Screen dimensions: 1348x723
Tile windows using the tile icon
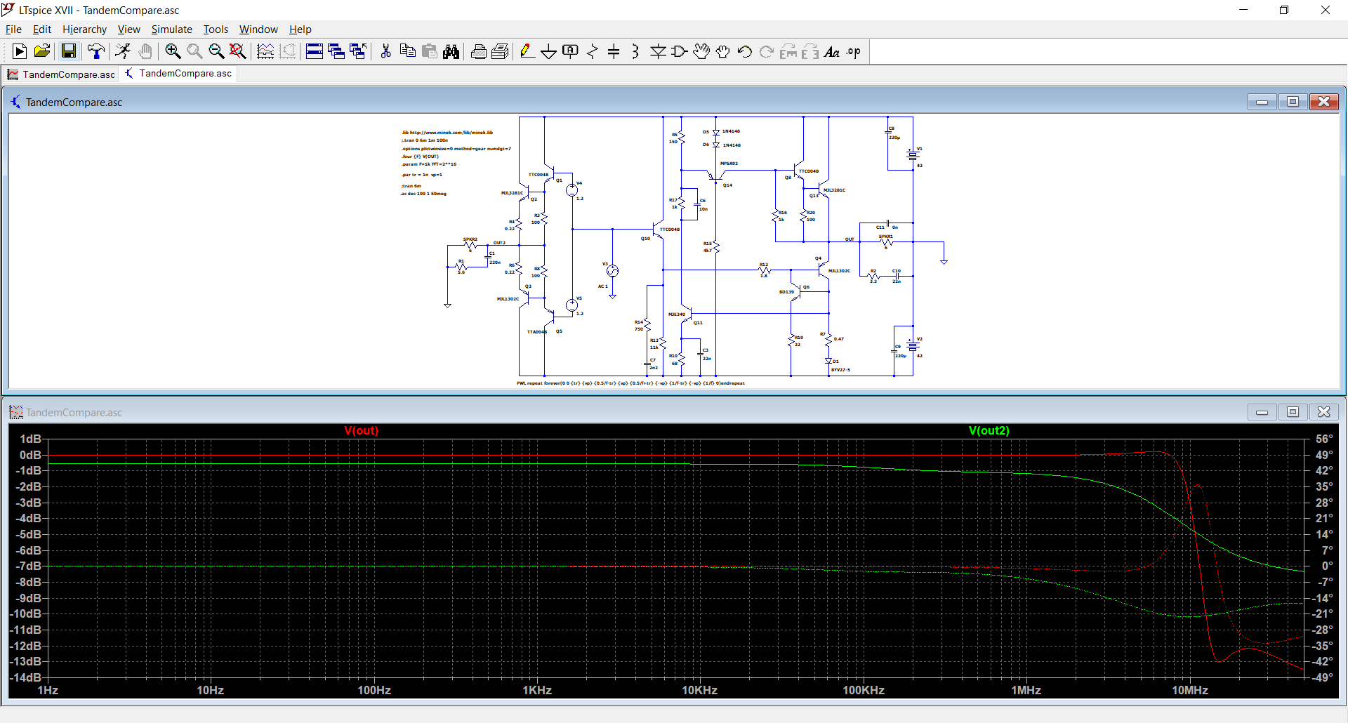(315, 51)
